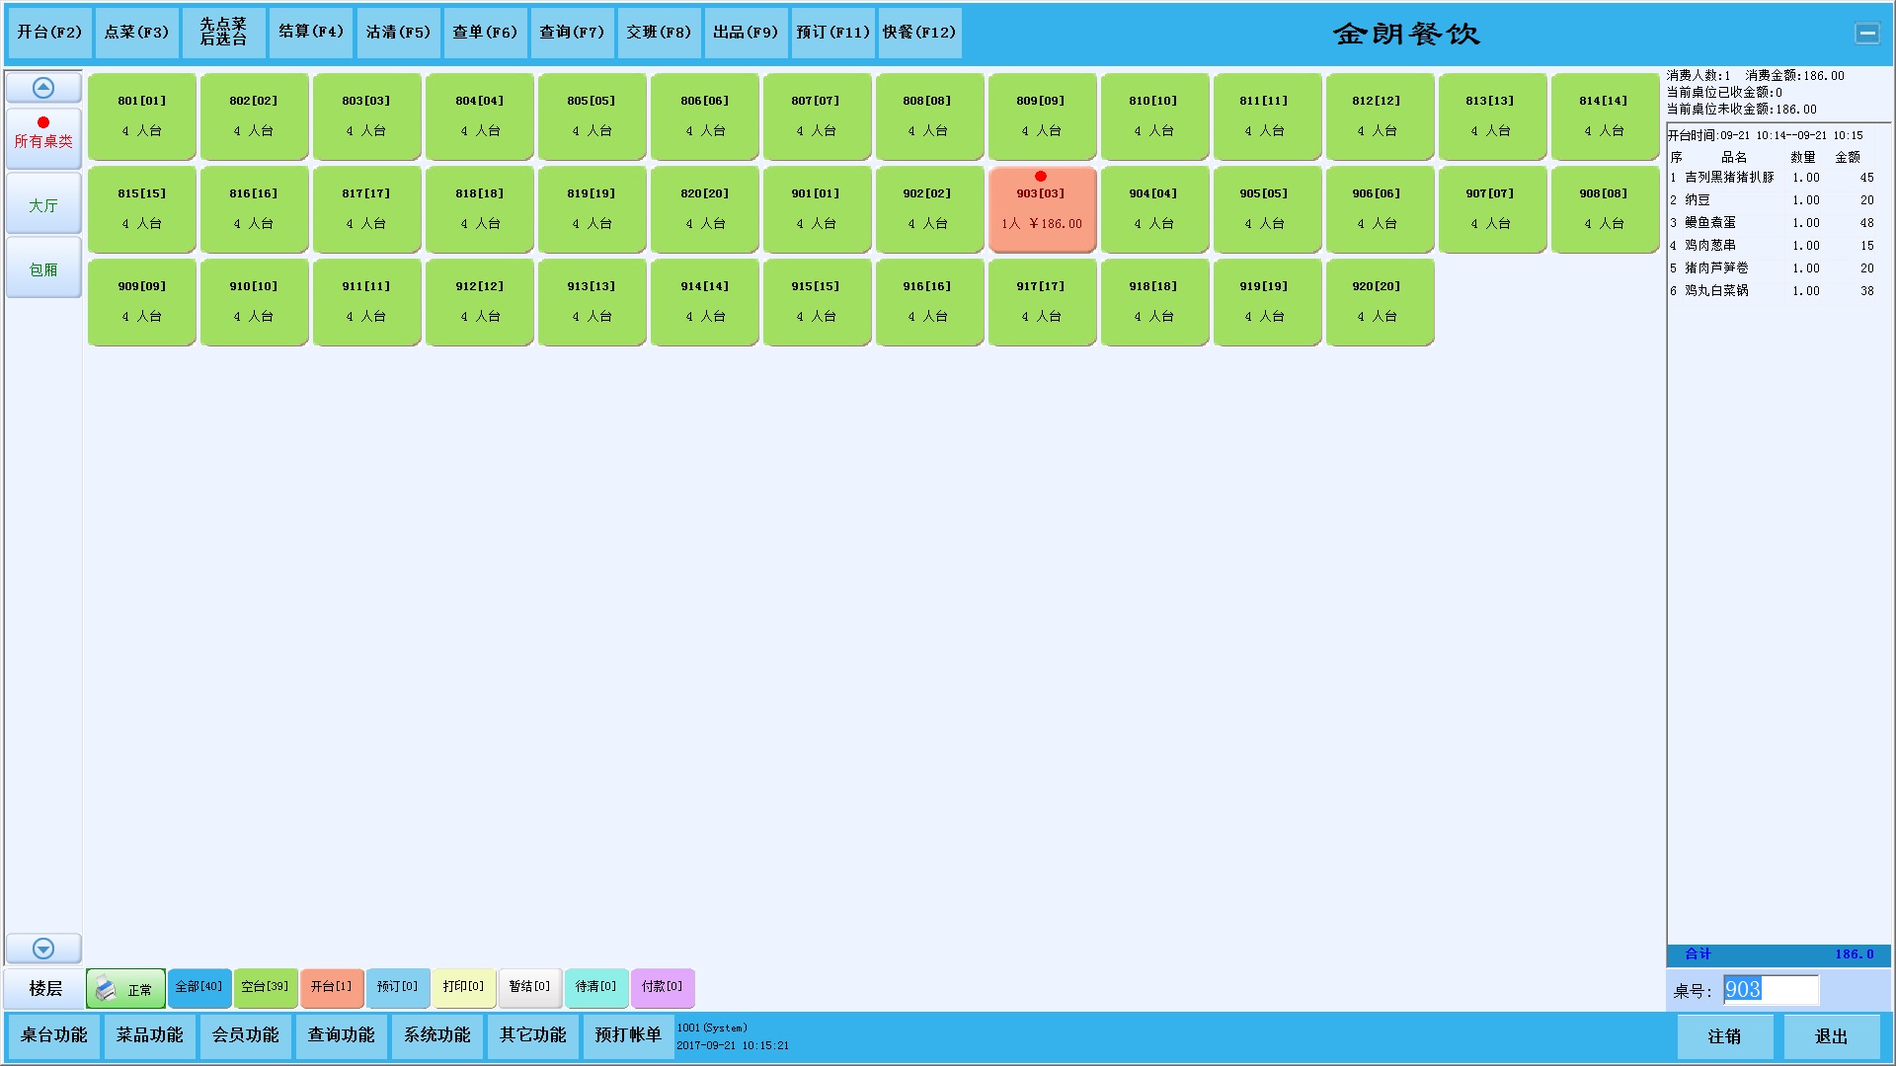
Task: Select table 801[01]
Action: click(x=141, y=115)
